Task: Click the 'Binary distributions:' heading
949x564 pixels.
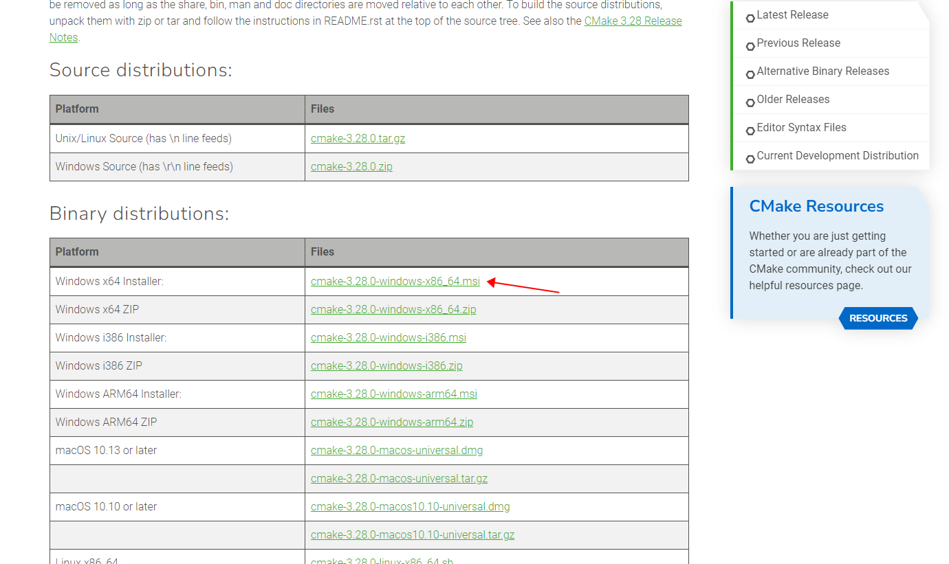Action: tap(139, 214)
